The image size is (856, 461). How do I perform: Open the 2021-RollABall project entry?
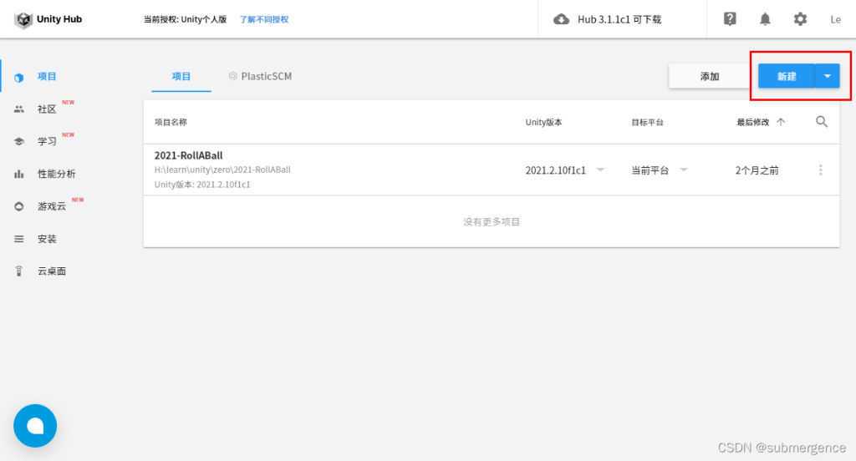coord(188,155)
